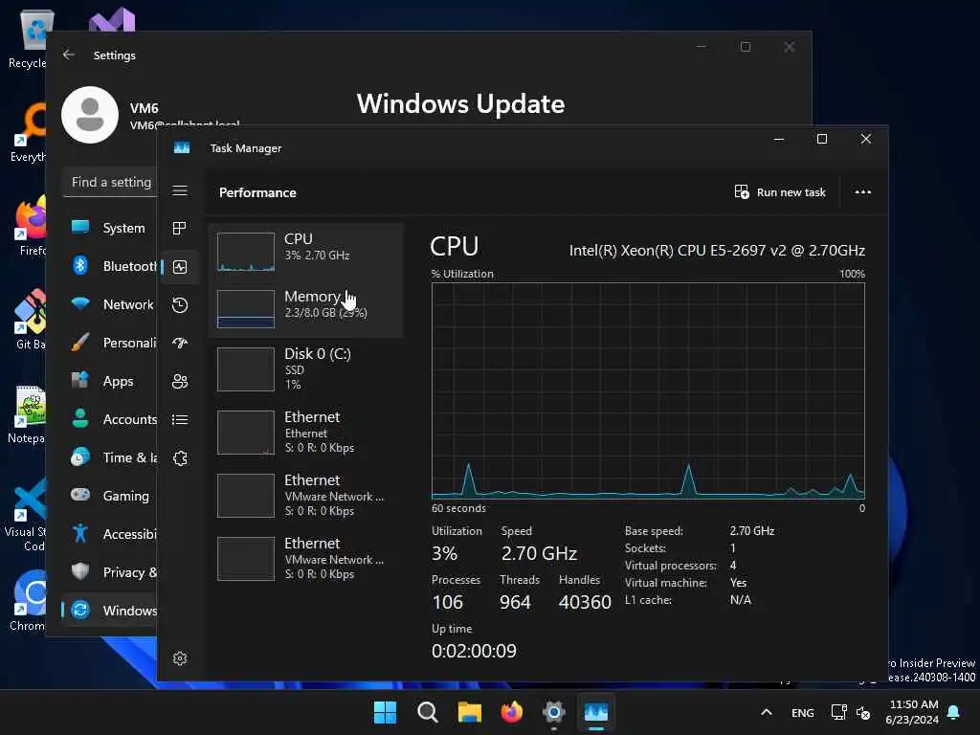The image size is (980, 735).
Task: Click the CPU utilization graph
Action: pos(648,390)
